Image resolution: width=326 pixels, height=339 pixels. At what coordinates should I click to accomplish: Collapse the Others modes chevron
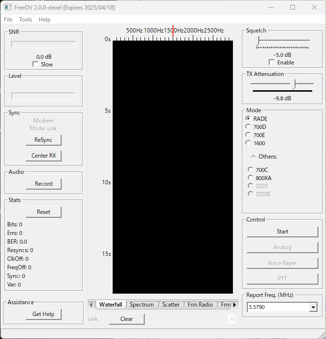pos(253,156)
